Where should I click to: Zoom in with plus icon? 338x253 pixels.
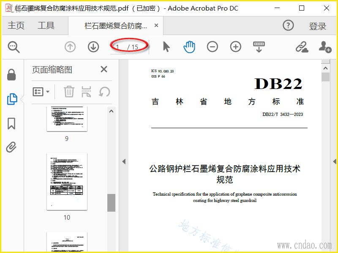[x=236, y=47]
